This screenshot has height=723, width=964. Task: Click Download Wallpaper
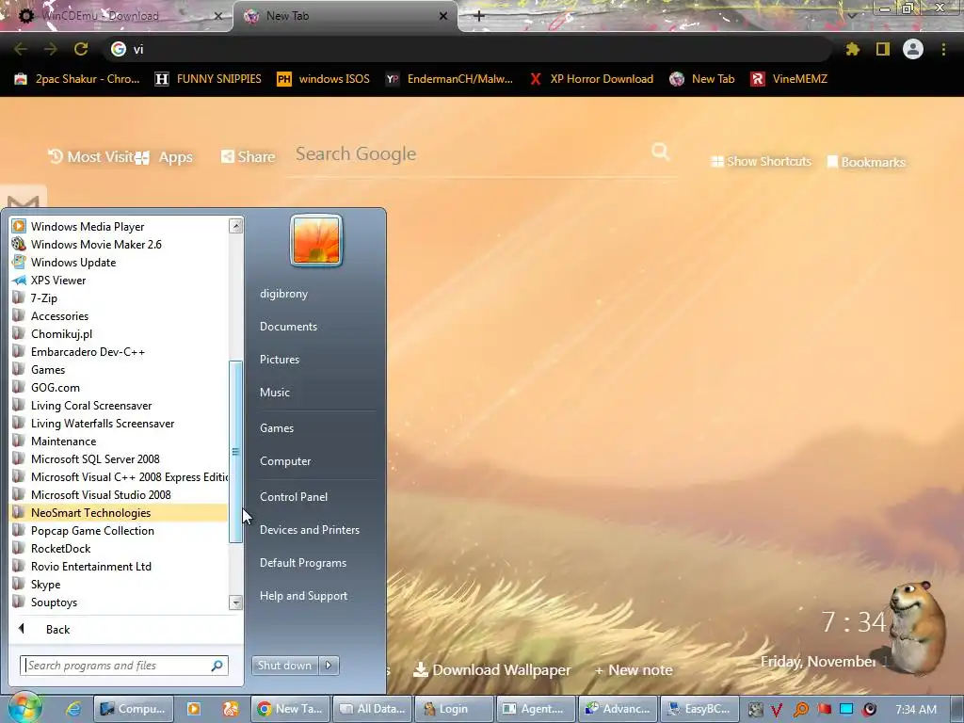[491, 670]
